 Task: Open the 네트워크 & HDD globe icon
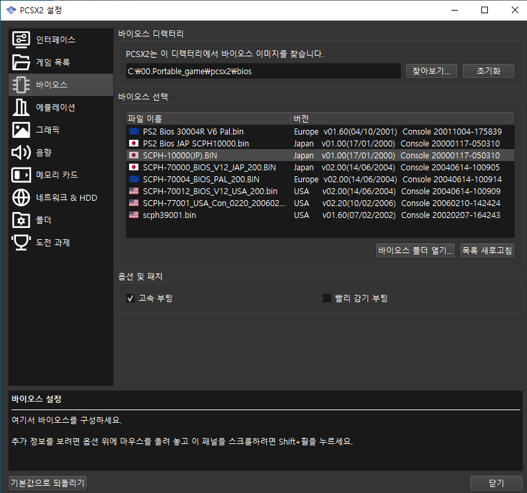(x=21, y=197)
